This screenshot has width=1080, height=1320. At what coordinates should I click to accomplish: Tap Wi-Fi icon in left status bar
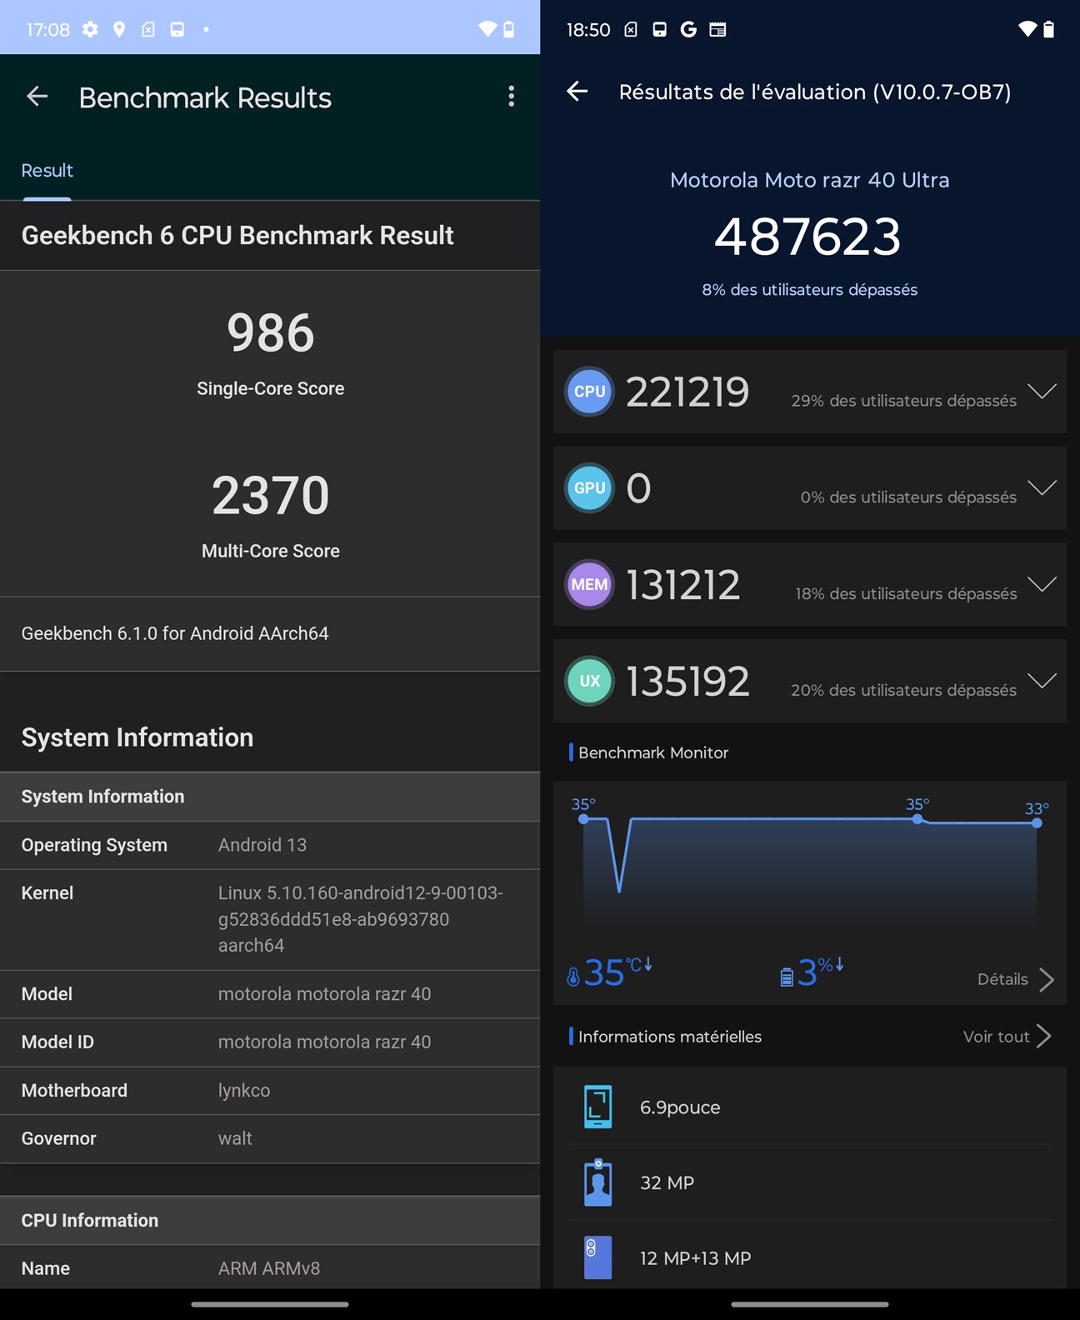coord(487,29)
